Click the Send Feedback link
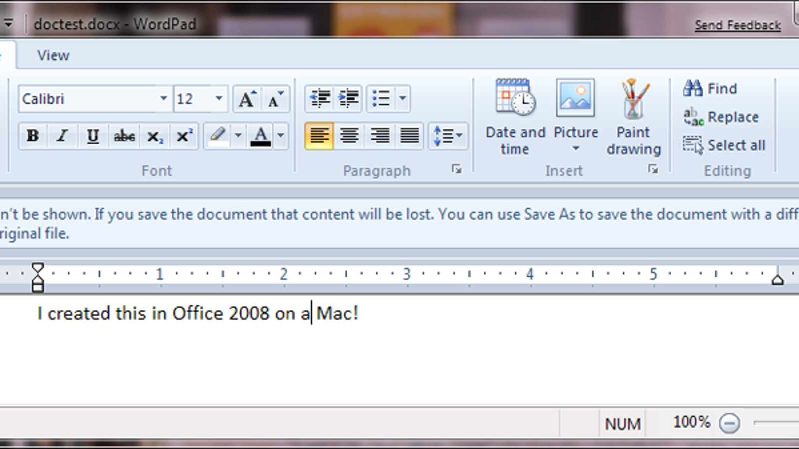 click(738, 25)
